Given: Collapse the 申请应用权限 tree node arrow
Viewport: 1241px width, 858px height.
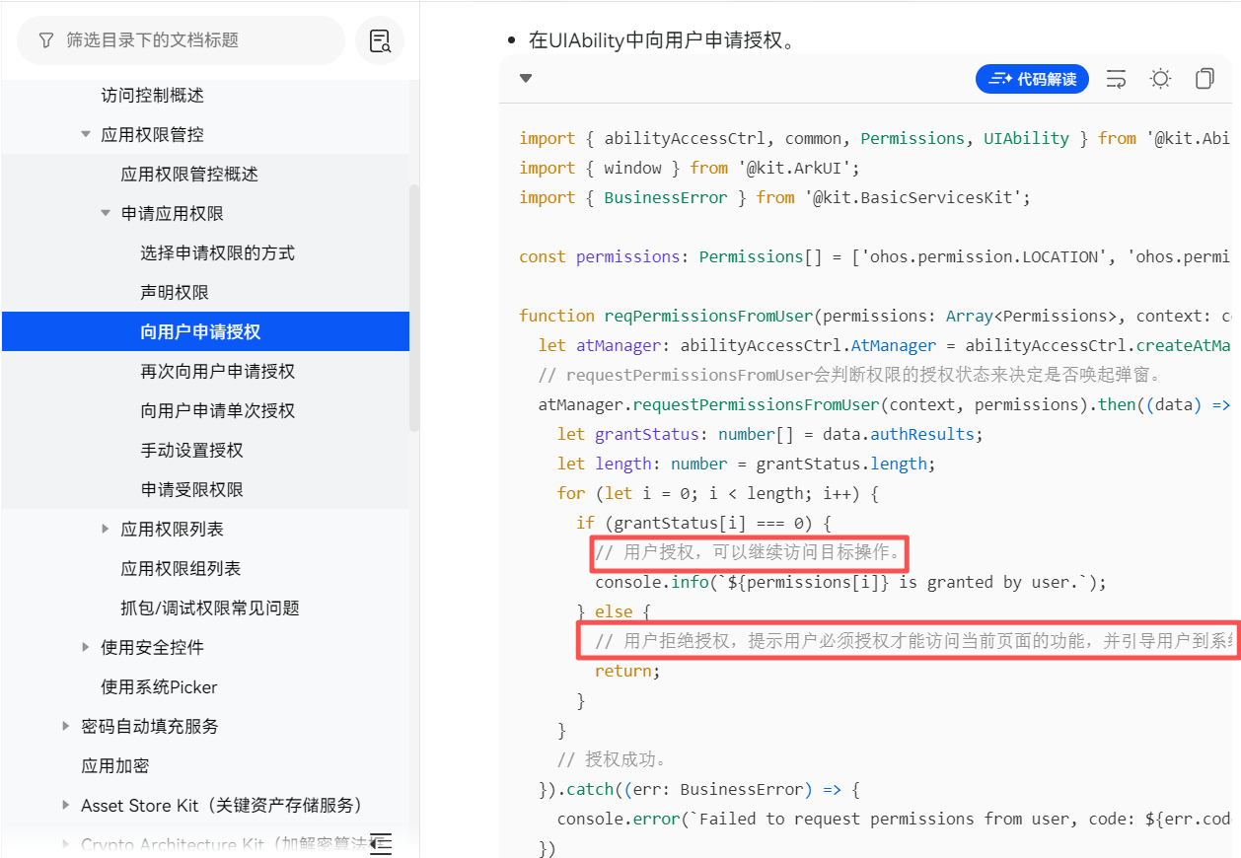Looking at the screenshot, I should coord(106,213).
